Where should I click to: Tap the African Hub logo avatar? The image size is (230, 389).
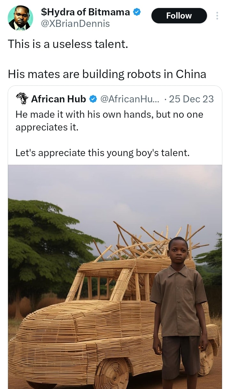coord(22,99)
